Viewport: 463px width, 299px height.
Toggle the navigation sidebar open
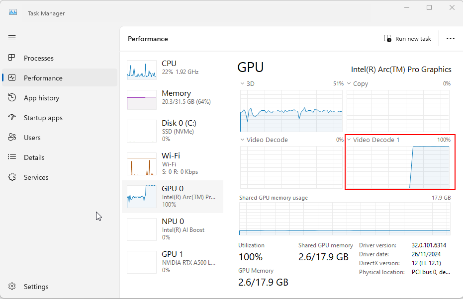[12, 38]
